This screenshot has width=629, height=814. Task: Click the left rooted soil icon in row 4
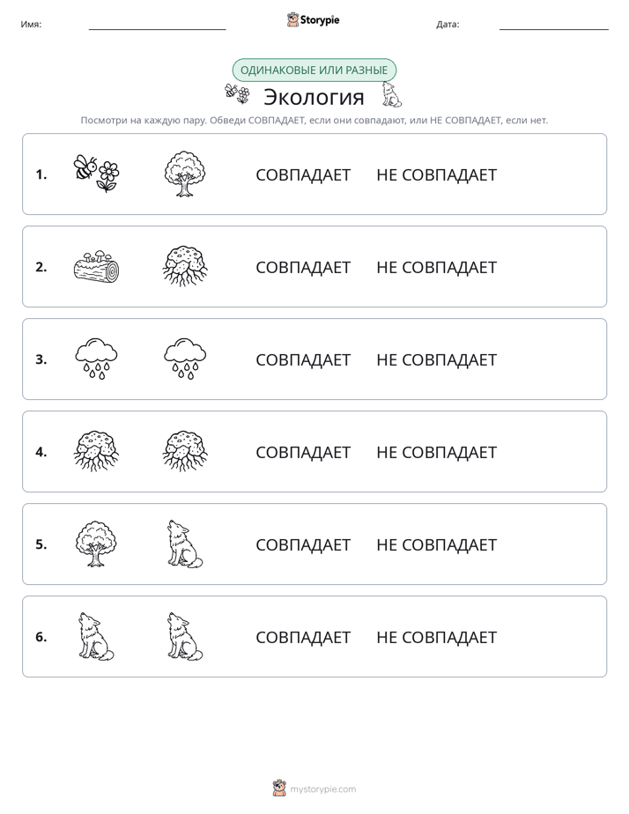pyautogui.click(x=97, y=451)
